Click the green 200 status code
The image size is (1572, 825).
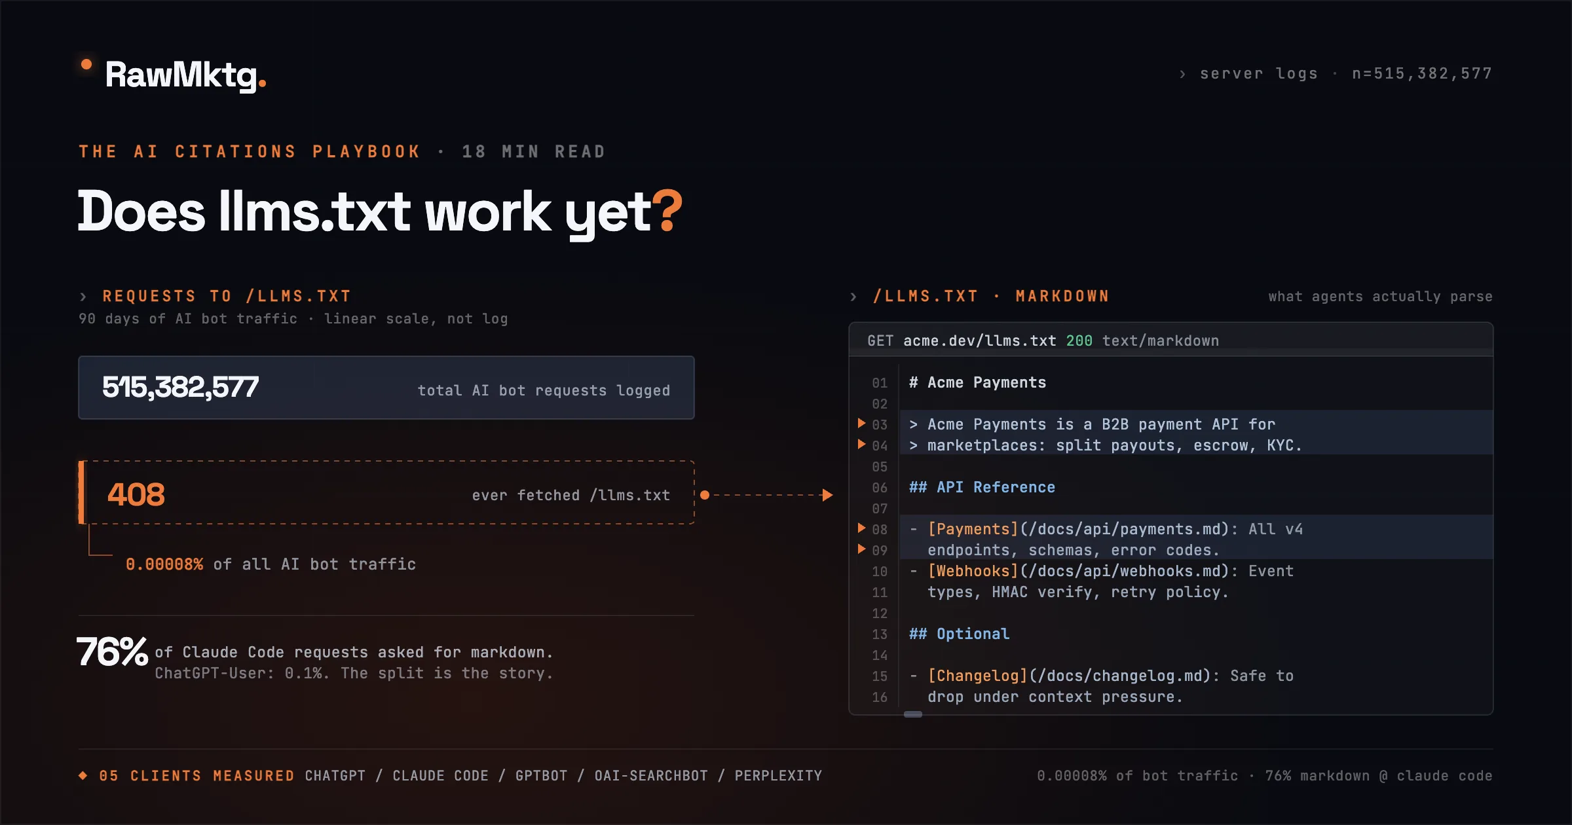tap(1079, 340)
